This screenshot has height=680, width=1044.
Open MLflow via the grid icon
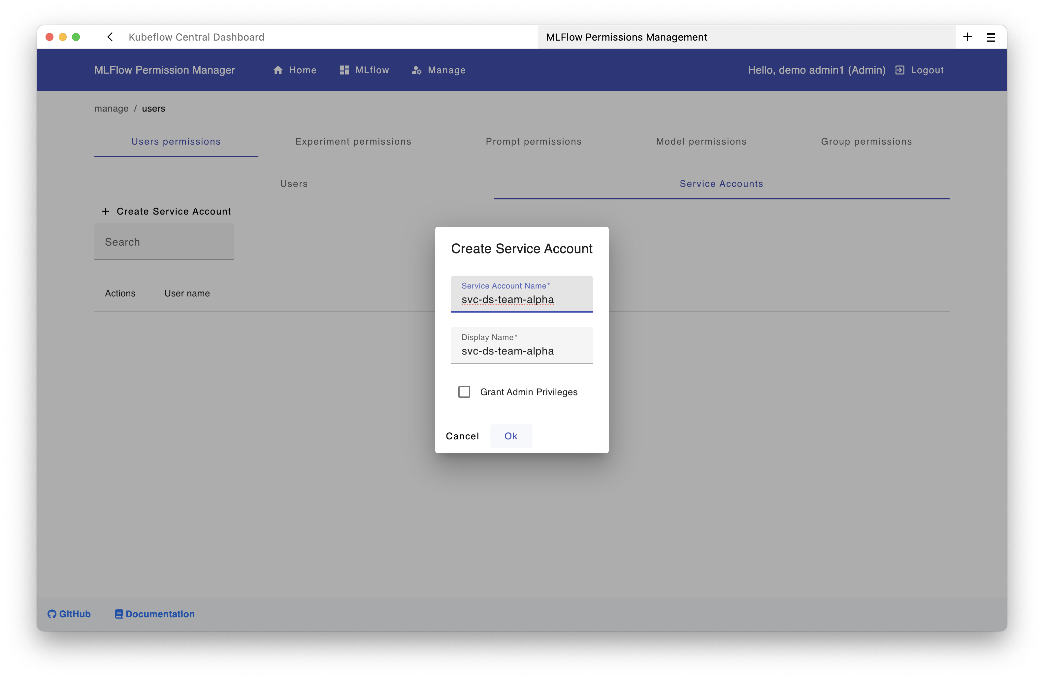point(344,70)
